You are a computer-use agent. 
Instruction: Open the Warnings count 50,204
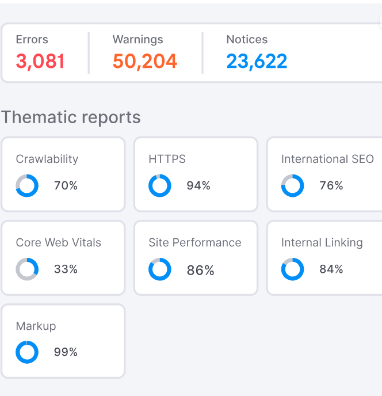145,61
